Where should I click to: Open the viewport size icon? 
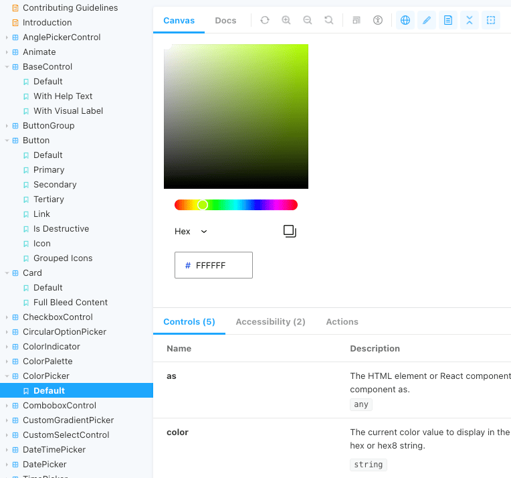356,20
